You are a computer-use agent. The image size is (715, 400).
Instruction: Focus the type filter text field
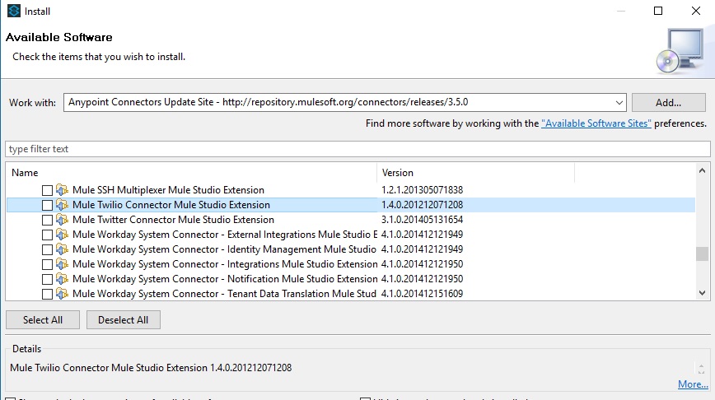coord(357,149)
